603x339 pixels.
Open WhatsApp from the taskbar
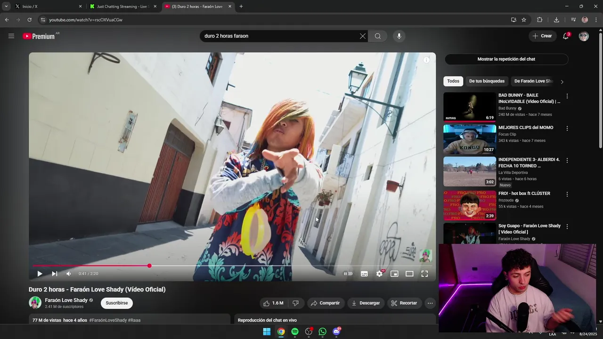tap(322, 331)
